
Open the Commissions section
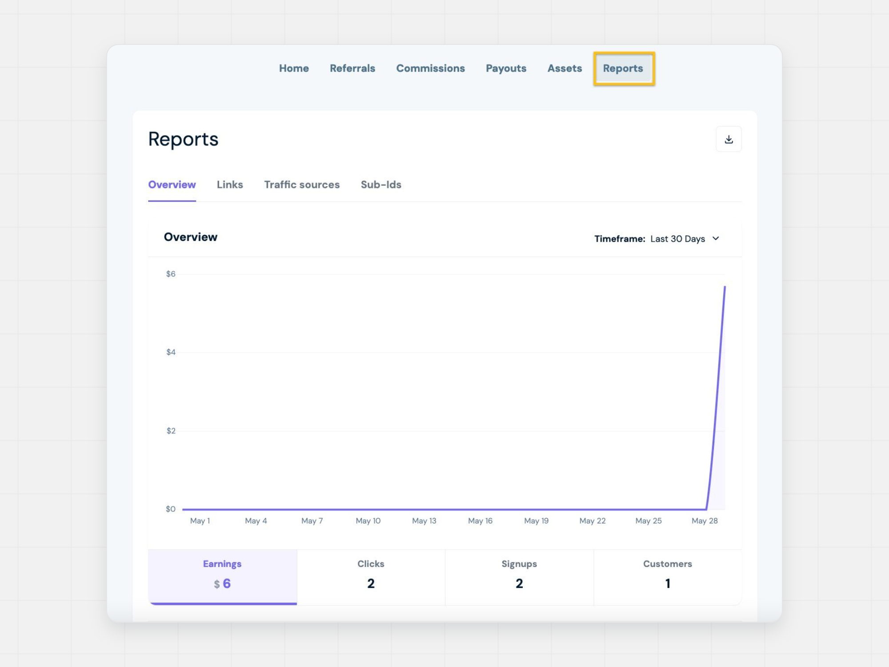click(430, 68)
